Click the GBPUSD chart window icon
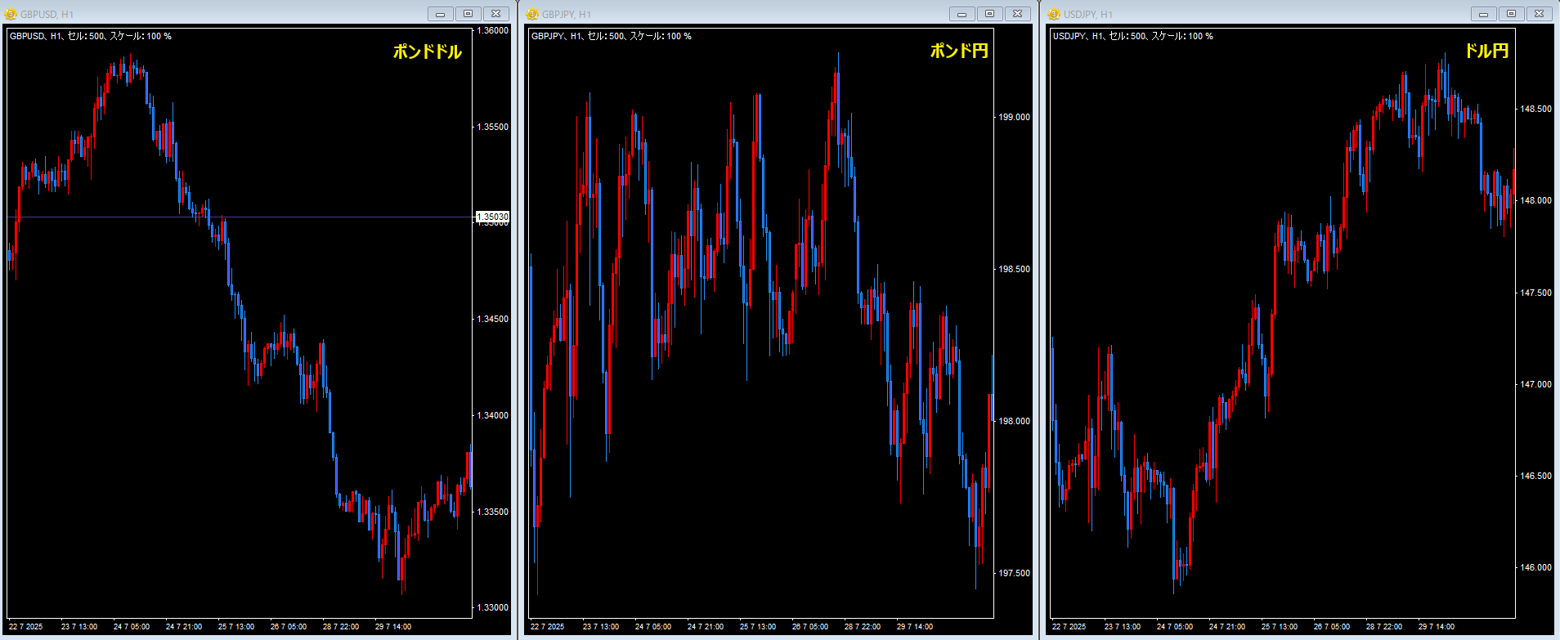1560x640 pixels. [x=11, y=14]
